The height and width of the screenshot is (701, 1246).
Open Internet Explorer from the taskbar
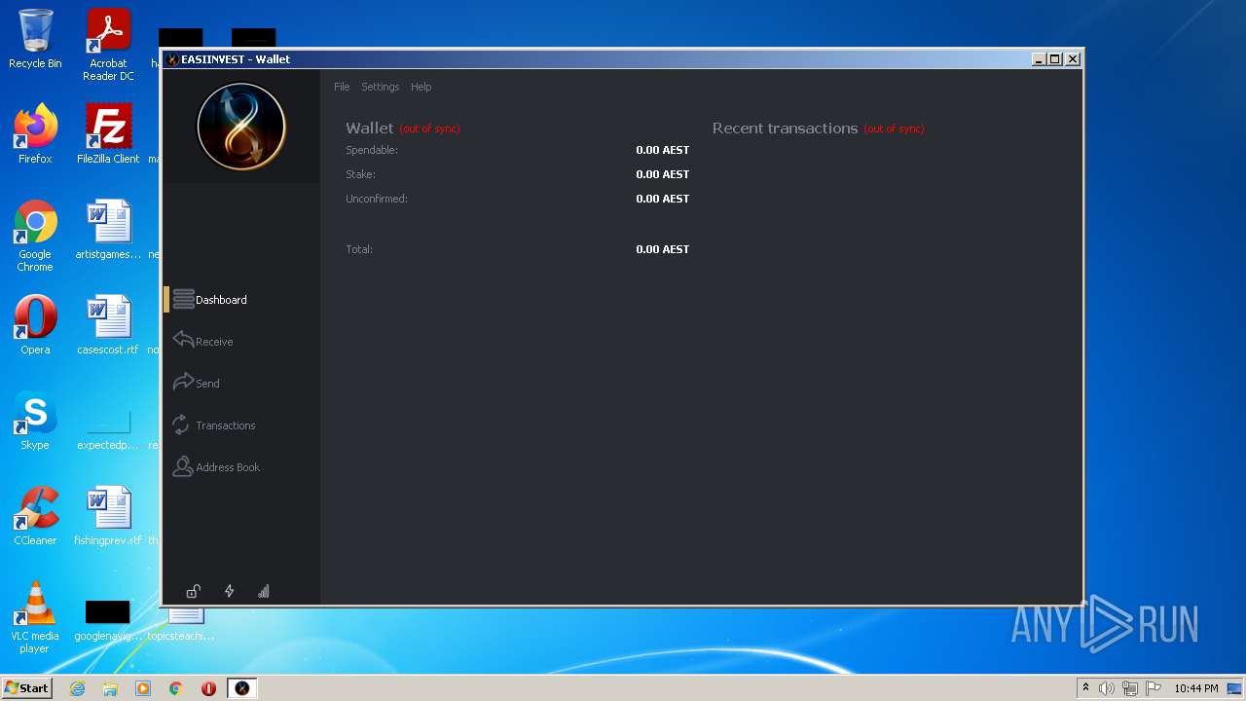coord(77,688)
